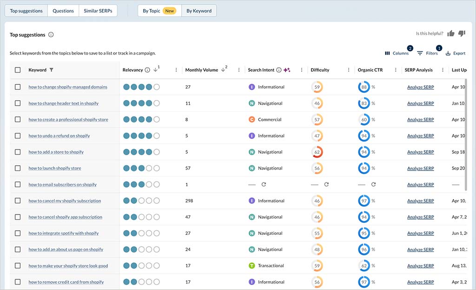Click the Keyword column header

tap(37, 70)
